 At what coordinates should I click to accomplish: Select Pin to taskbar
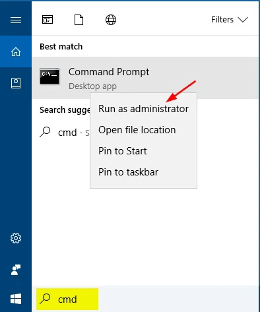click(143, 172)
